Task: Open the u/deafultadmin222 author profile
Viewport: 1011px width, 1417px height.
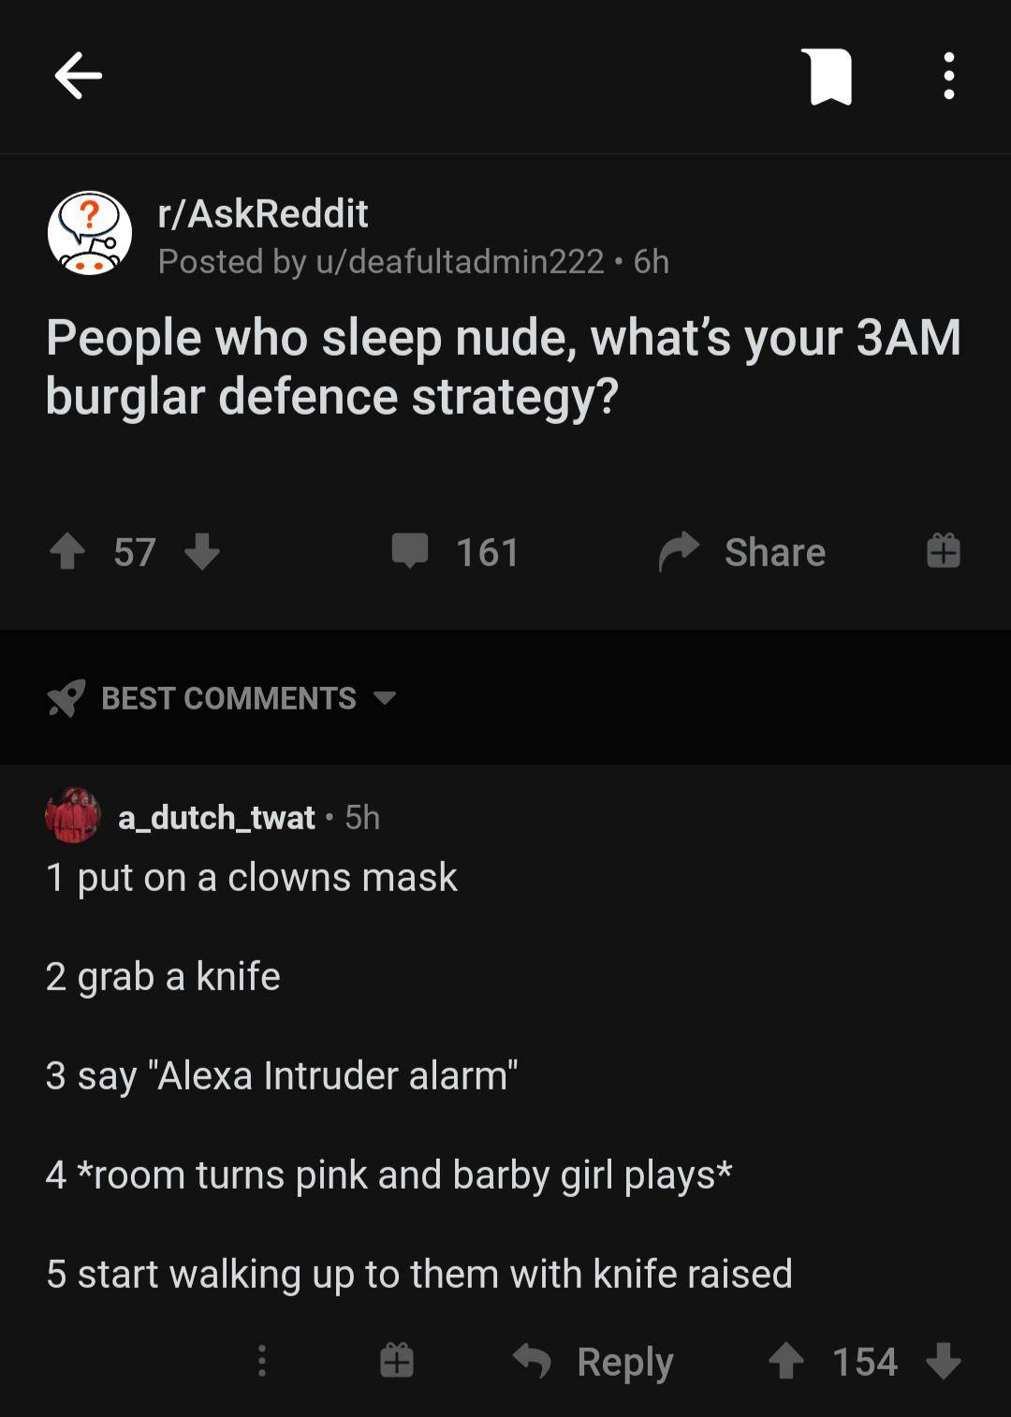Action: click(460, 261)
